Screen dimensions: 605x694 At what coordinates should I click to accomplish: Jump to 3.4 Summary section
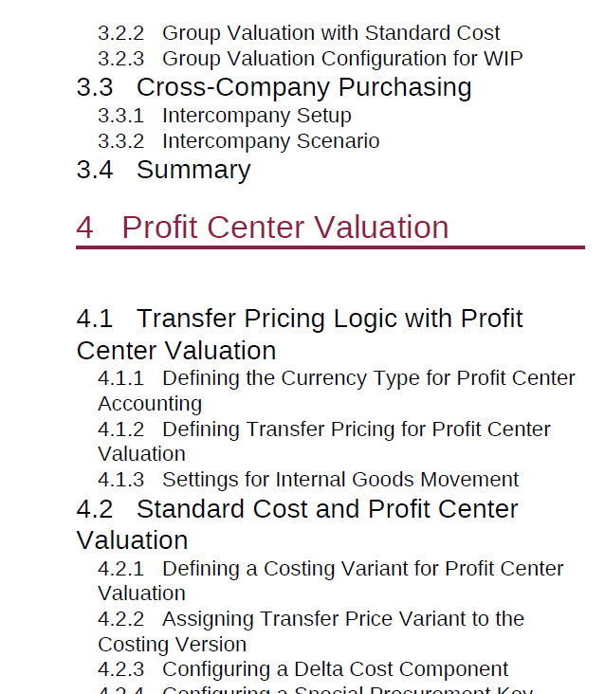(163, 170)
